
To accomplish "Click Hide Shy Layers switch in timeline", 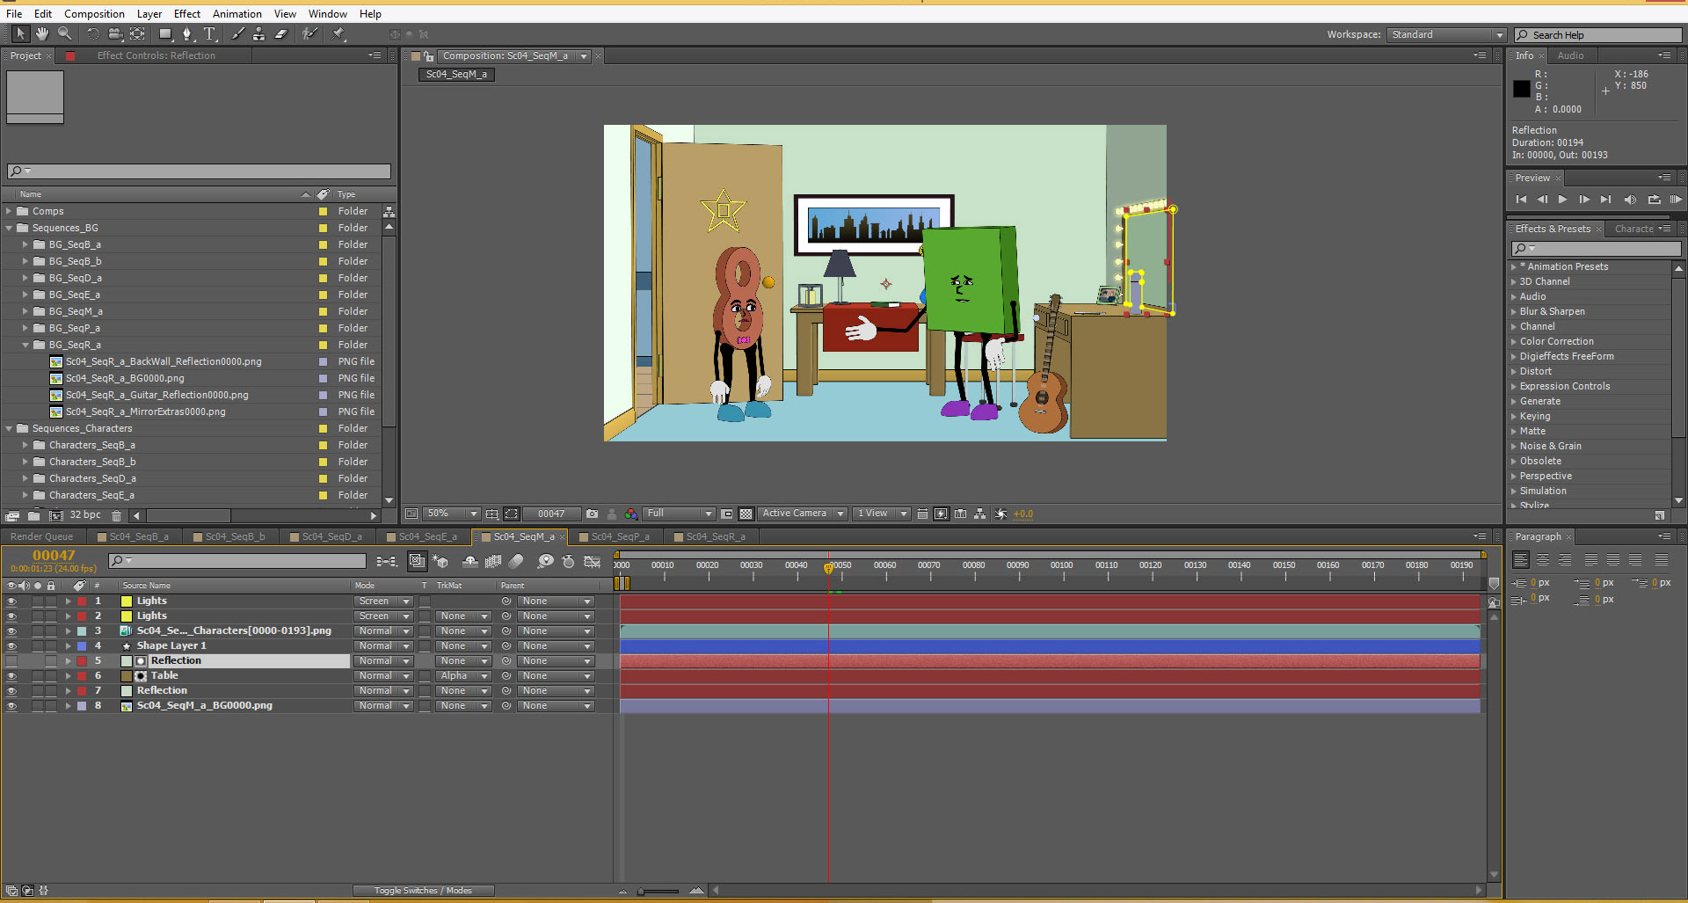I will point(470,561).
